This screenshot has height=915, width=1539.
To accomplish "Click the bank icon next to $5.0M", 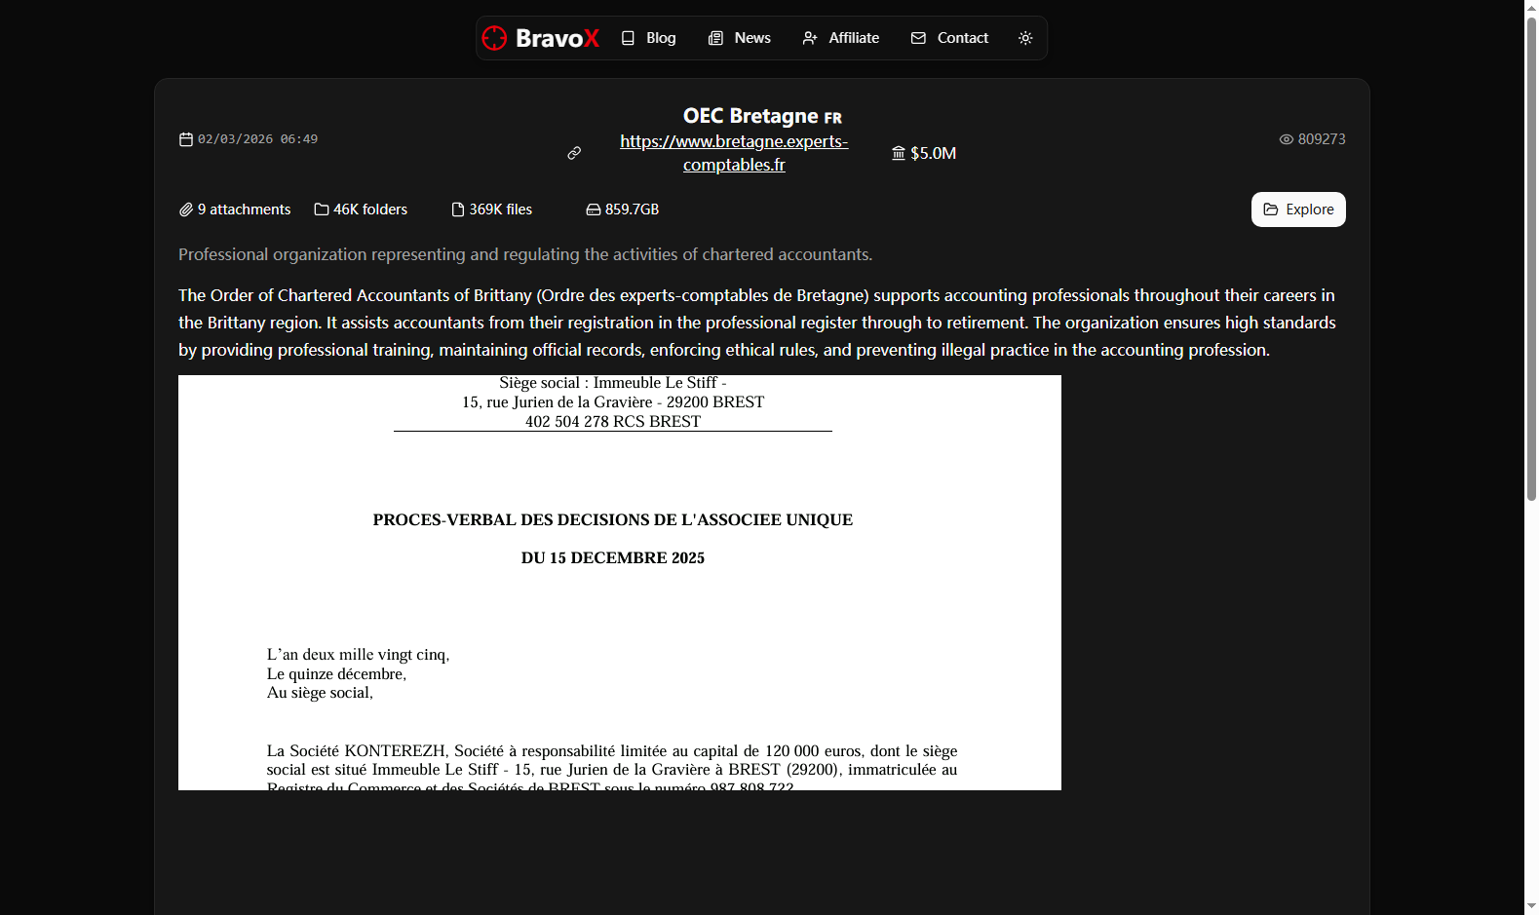I will (899, 153).
